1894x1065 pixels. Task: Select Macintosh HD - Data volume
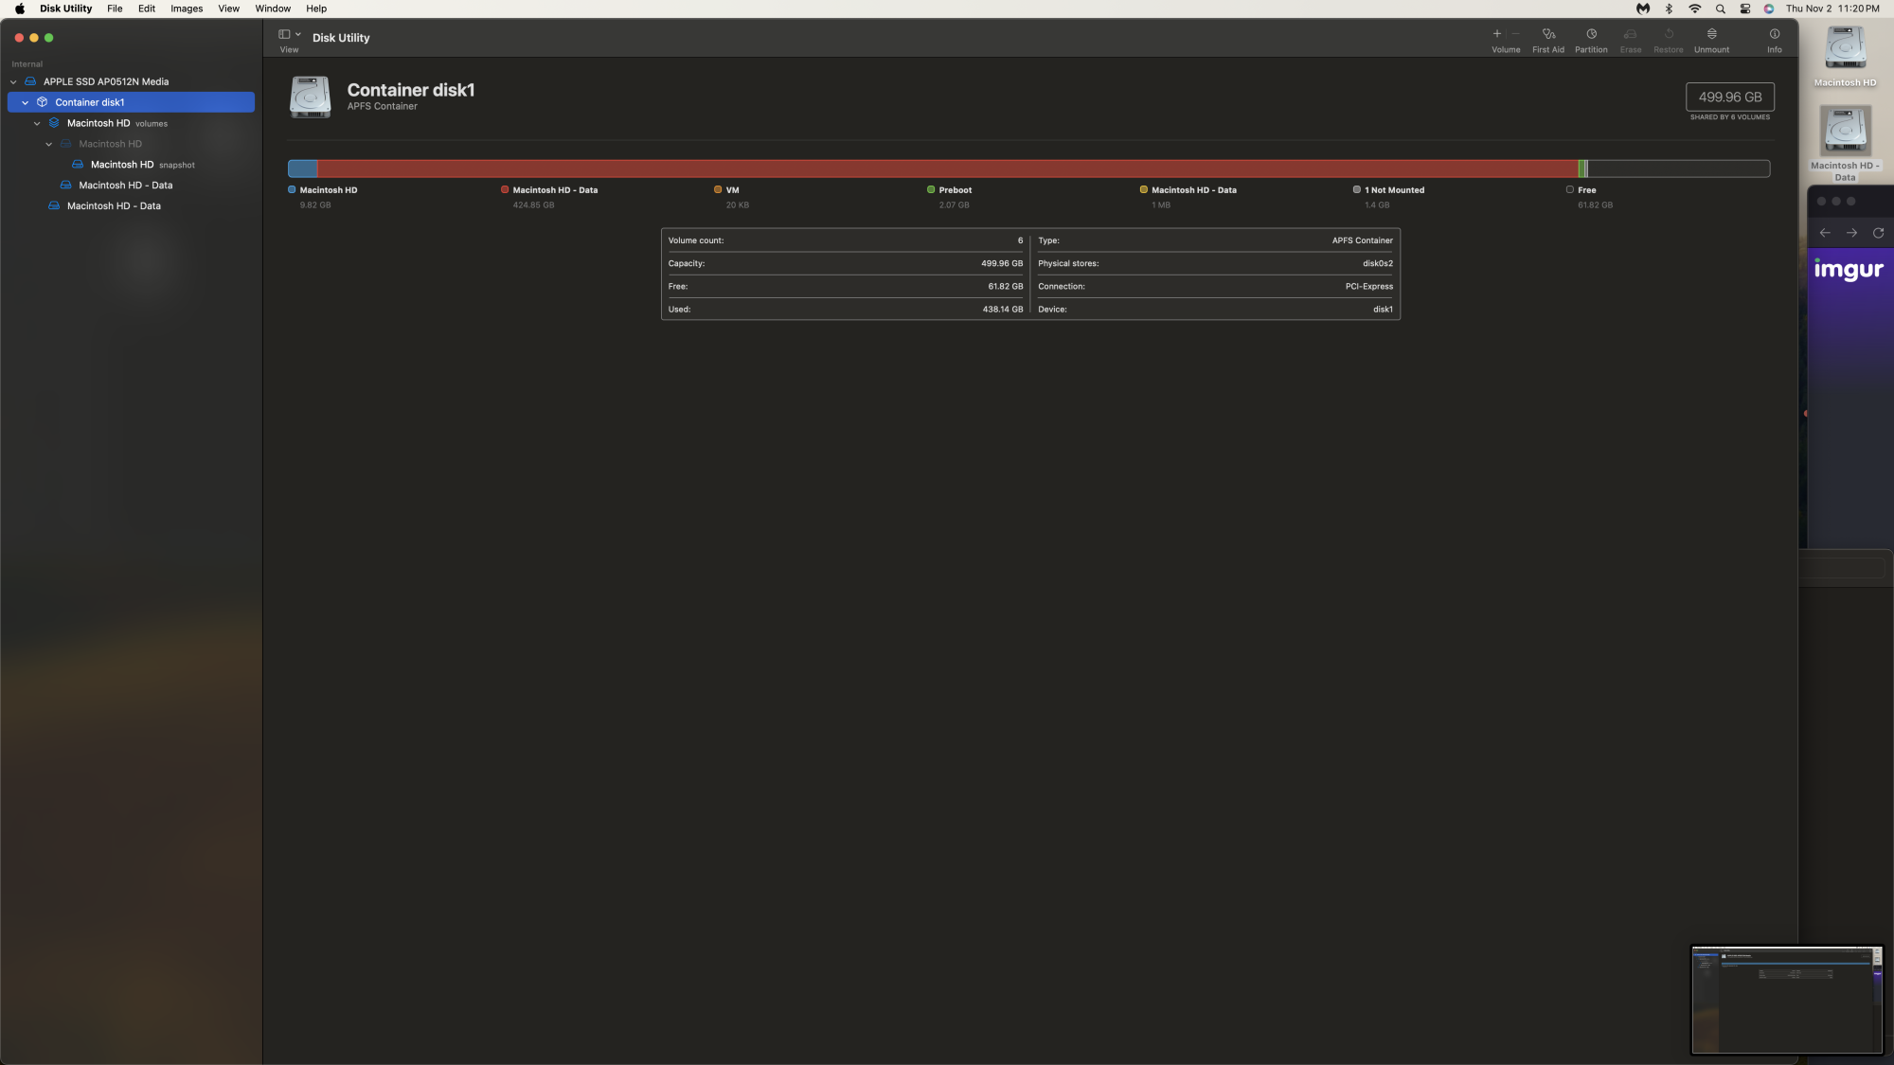(125, 185)
